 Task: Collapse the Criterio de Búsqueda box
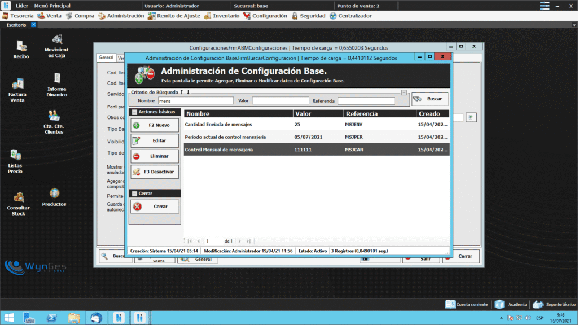tap(404, 92)
